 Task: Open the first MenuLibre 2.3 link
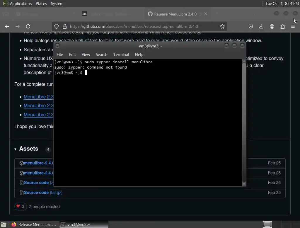point(38,97)
